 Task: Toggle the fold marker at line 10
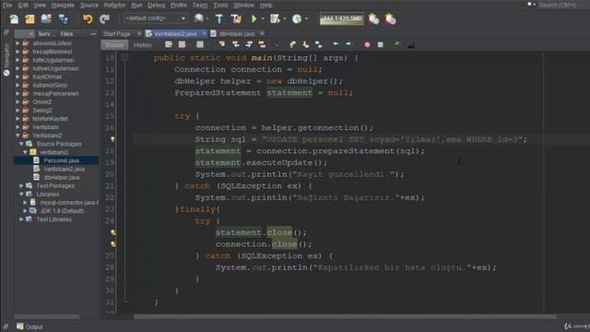[x=124, y=57]
